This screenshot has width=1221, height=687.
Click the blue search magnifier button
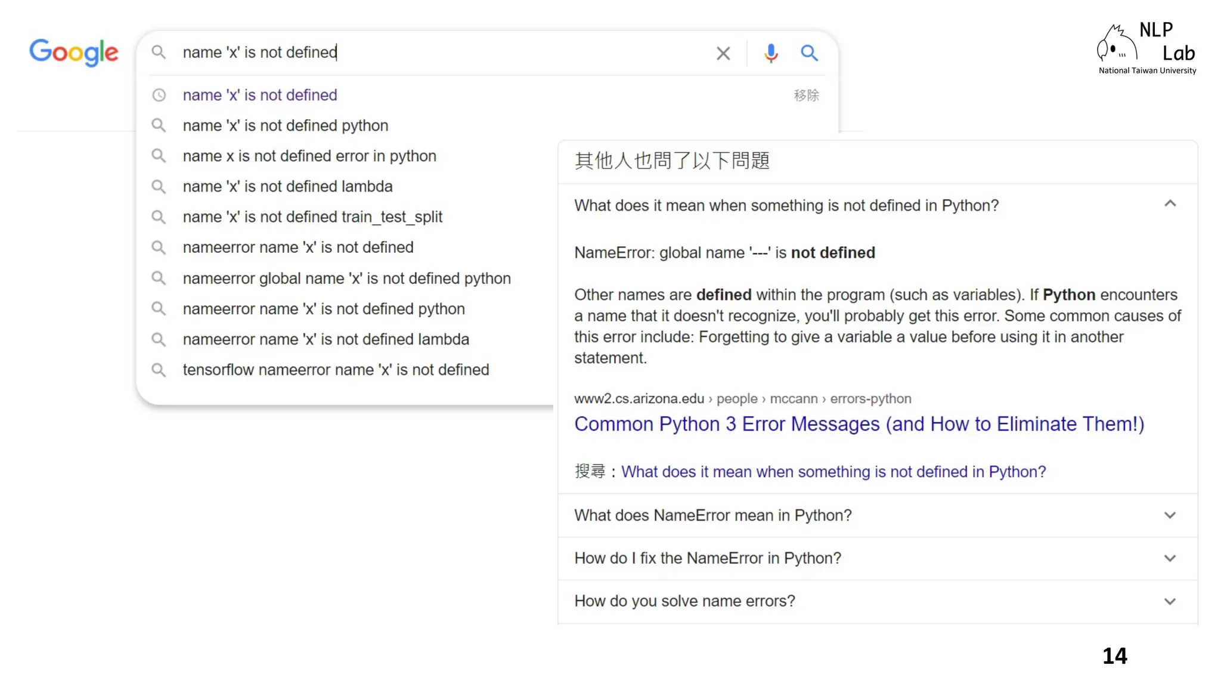click(809, 53)
